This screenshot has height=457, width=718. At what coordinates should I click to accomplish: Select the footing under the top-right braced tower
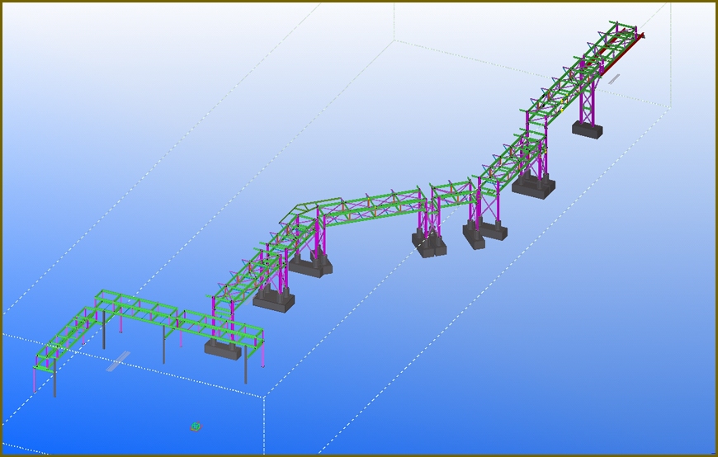click(588, 130)
